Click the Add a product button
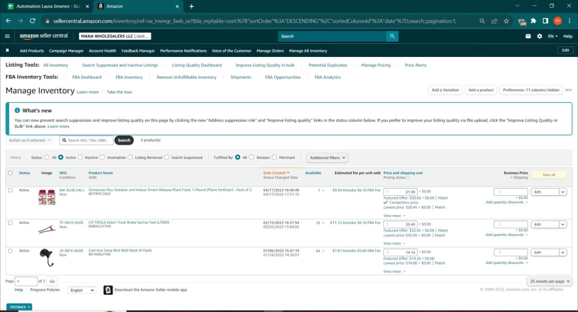 tap(481, 90)
